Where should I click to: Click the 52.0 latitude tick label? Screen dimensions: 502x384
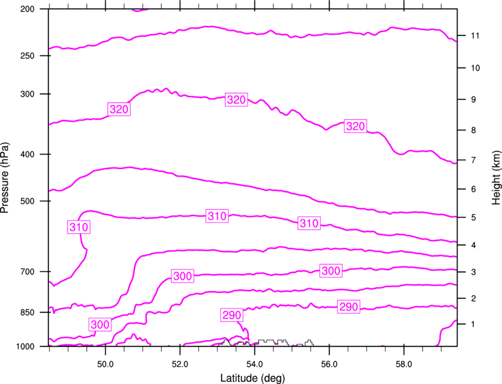[180, 365]
